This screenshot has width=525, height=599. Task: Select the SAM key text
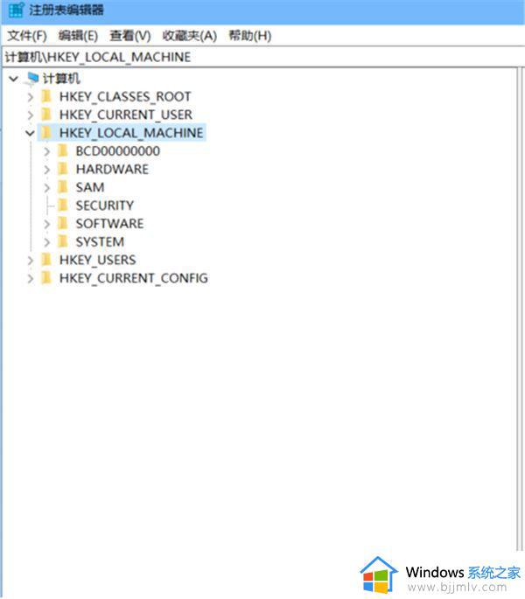tap(90, 187)
